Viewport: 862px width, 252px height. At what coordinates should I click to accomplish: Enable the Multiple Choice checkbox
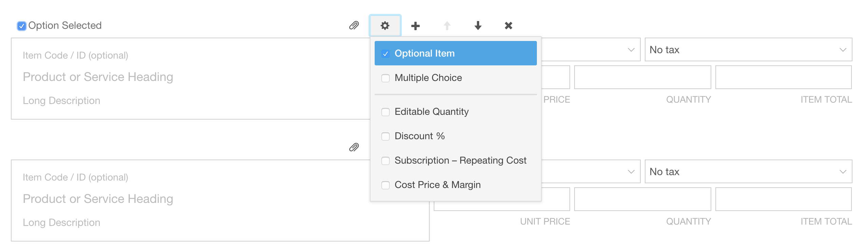pos(386,78)
